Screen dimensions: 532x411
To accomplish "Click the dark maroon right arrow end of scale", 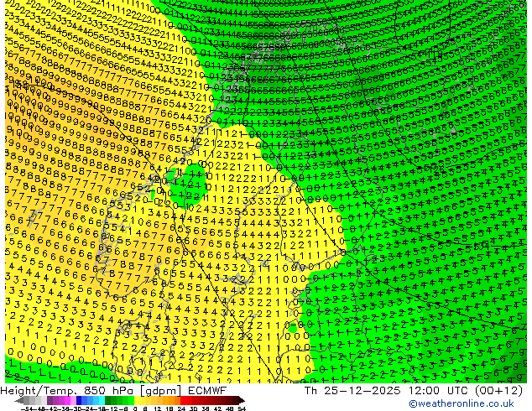I will point(242,401).
